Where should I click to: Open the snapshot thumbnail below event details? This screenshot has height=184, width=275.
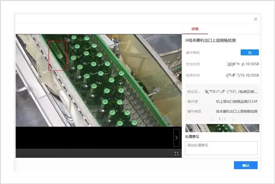tap(222, 128)
